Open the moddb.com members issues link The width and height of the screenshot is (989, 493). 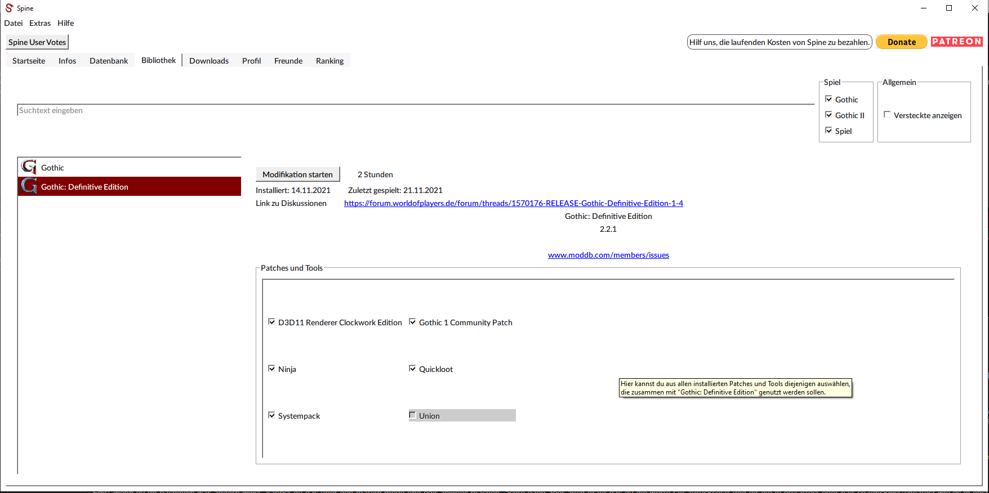(x=608, y=255)
